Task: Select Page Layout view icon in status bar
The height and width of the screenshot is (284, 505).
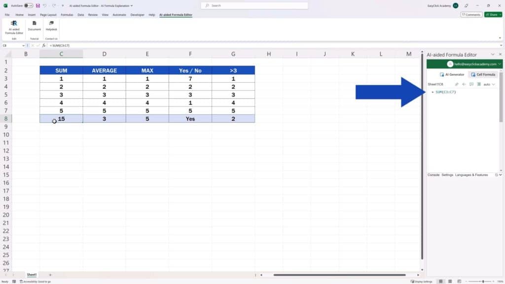Action: (450, 282)
